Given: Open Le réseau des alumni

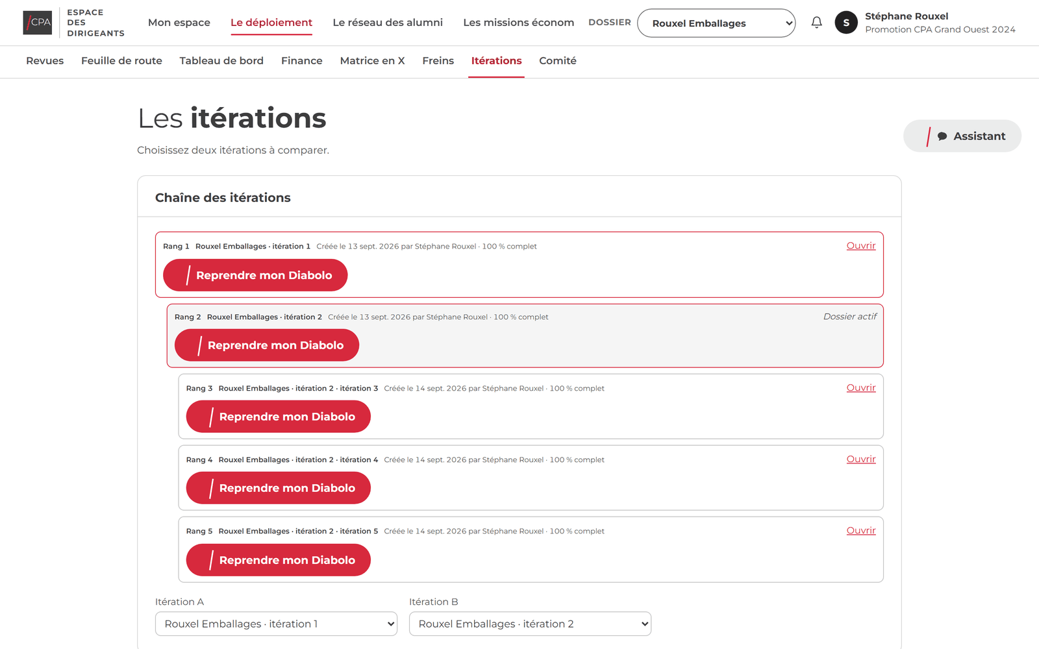Looking at the screenshot, I should [x=388, y=23].
